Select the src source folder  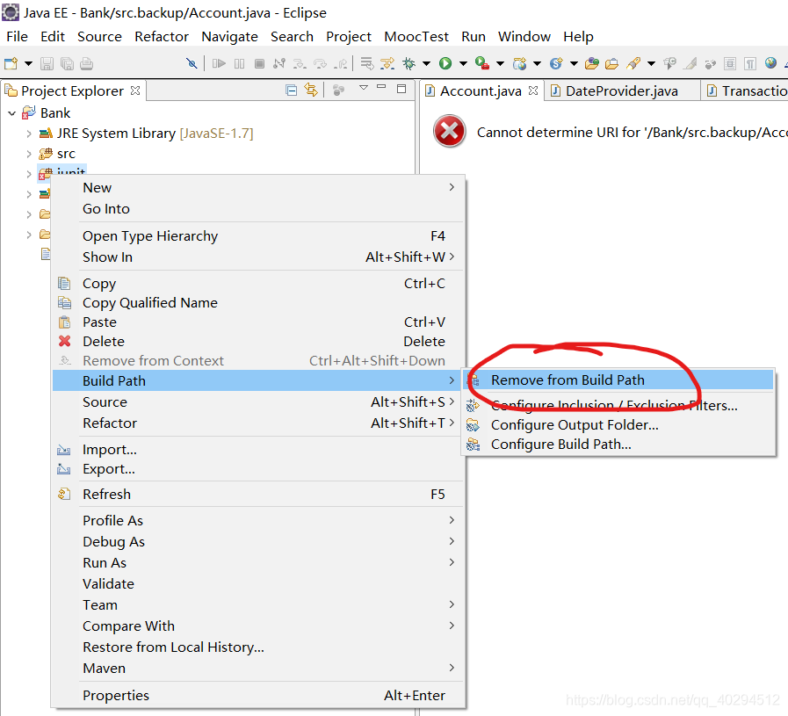57,153
